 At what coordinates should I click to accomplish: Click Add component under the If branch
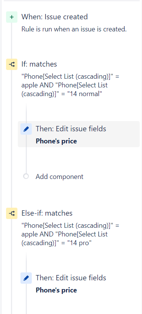(59, 177)
